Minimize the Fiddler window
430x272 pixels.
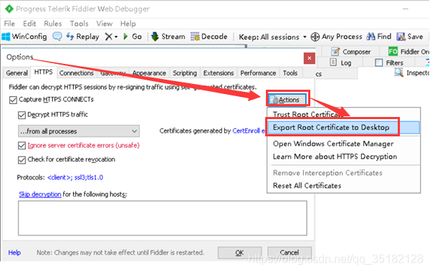(406, 9)
